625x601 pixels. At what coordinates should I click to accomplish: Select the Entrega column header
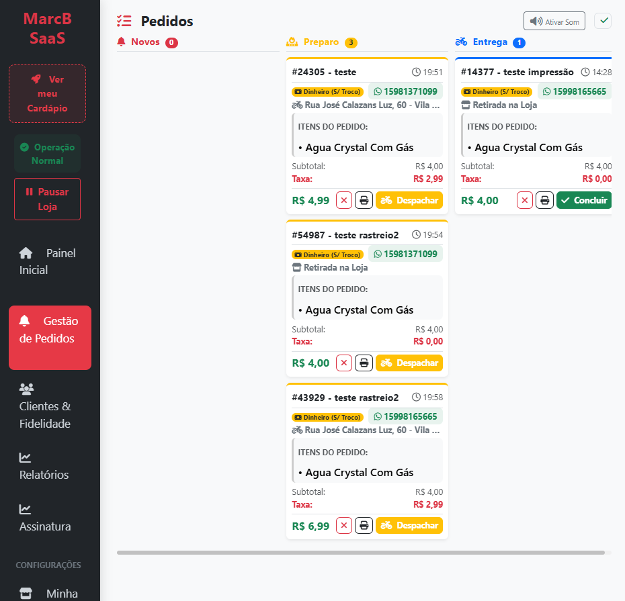click(490, 42)
